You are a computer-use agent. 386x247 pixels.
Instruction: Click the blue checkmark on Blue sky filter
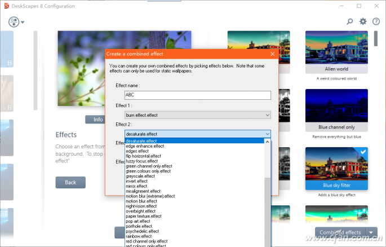pyautogui.click(x=363, y=152)
